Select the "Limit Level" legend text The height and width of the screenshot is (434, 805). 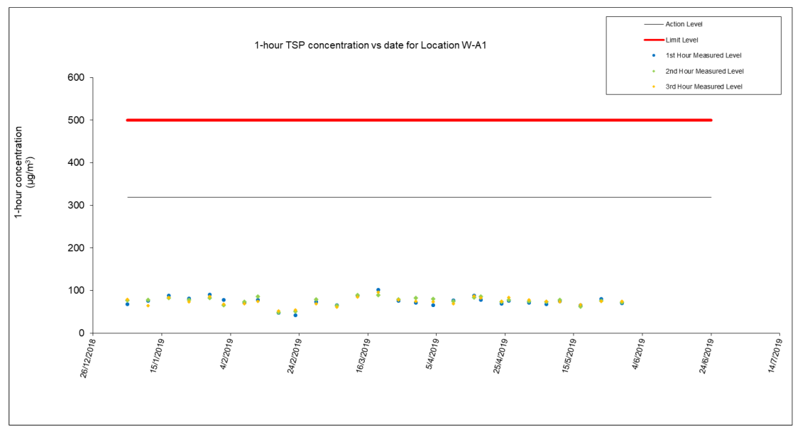click(x=681, y=40)
